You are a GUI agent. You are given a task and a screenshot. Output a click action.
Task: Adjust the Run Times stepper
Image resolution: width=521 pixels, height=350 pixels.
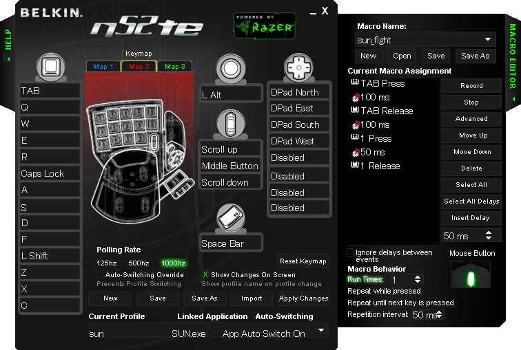click(x=418, y=279)
